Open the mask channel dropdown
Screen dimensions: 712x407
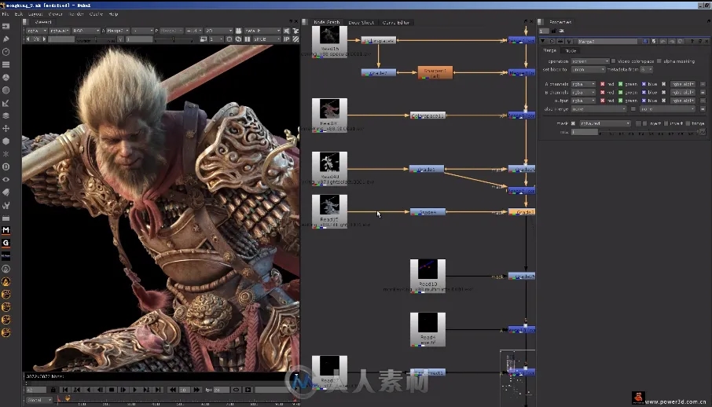tap(605, 123)
